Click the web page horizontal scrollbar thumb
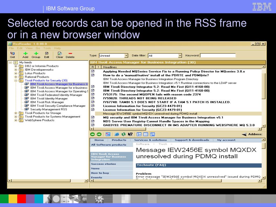The height and width of the screenshot is (207, 276). coord(157,181)
